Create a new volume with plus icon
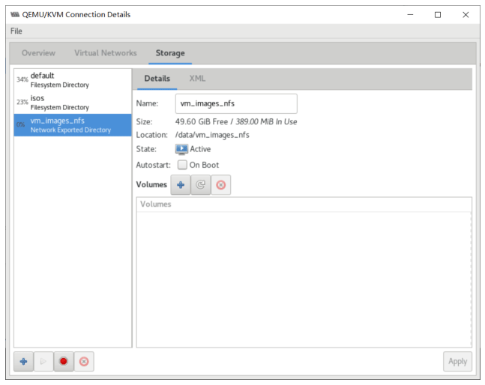Screen dimensions: 485x385 [x=181, y=185]
